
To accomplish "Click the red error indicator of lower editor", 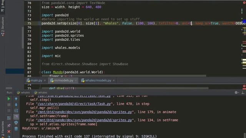I will (x=244, y=86).
